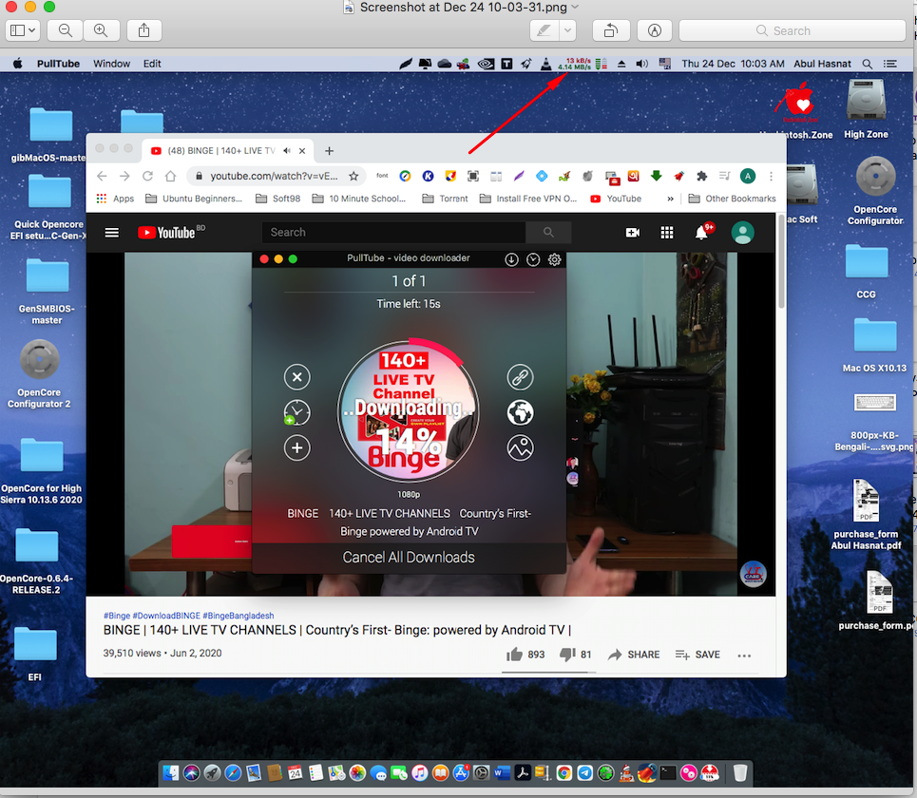
Task: Open Ubuntu Beginners bookmark folder
Action: (194, 199)
